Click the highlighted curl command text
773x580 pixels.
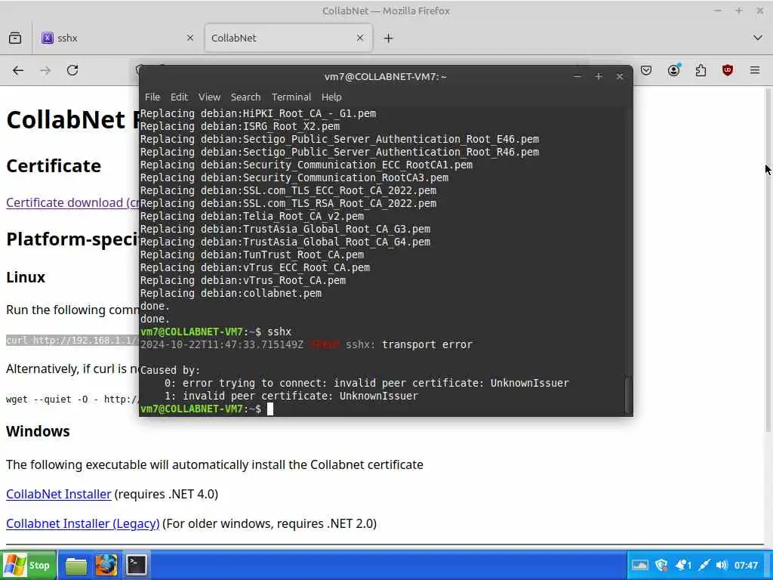pos(72,341)
